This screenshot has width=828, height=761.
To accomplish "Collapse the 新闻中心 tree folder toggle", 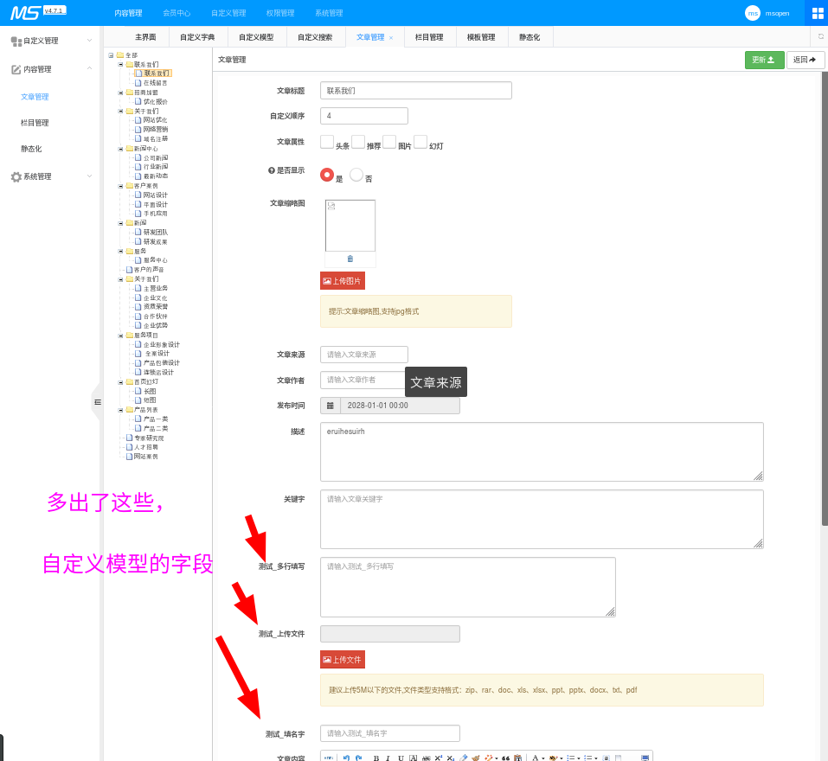I will tap(120, 149).
